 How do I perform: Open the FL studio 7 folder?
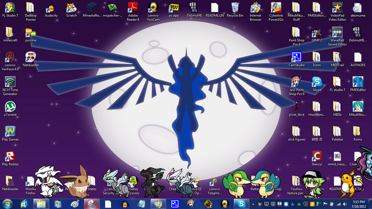click(337, 84)
